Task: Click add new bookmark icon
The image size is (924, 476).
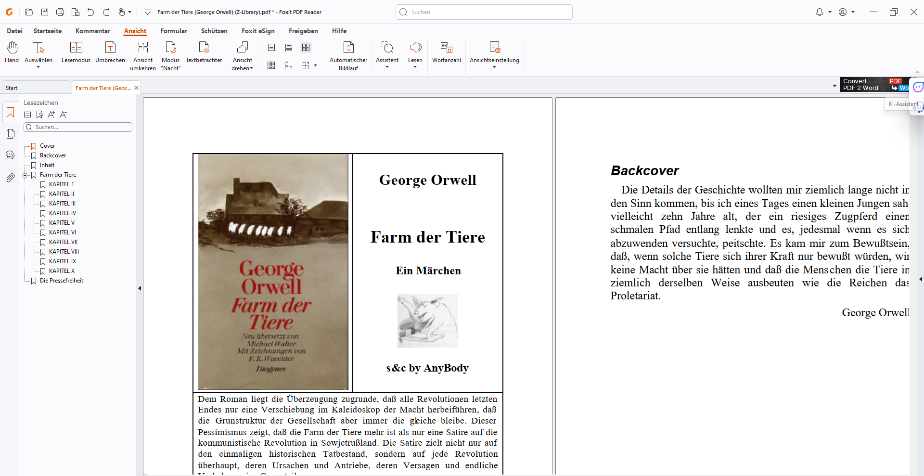Action: tap(39, 115)
